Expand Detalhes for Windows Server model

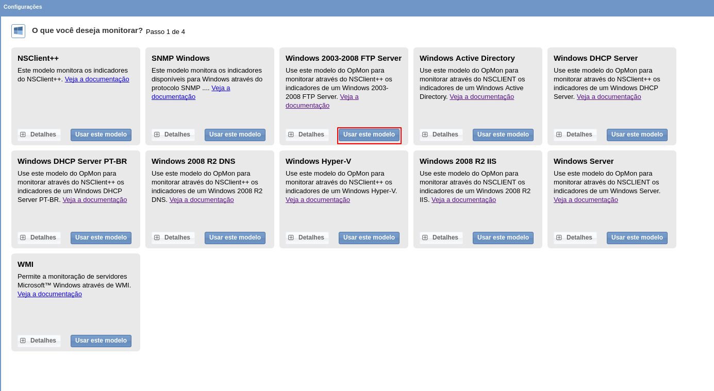[x=575, y=237]
